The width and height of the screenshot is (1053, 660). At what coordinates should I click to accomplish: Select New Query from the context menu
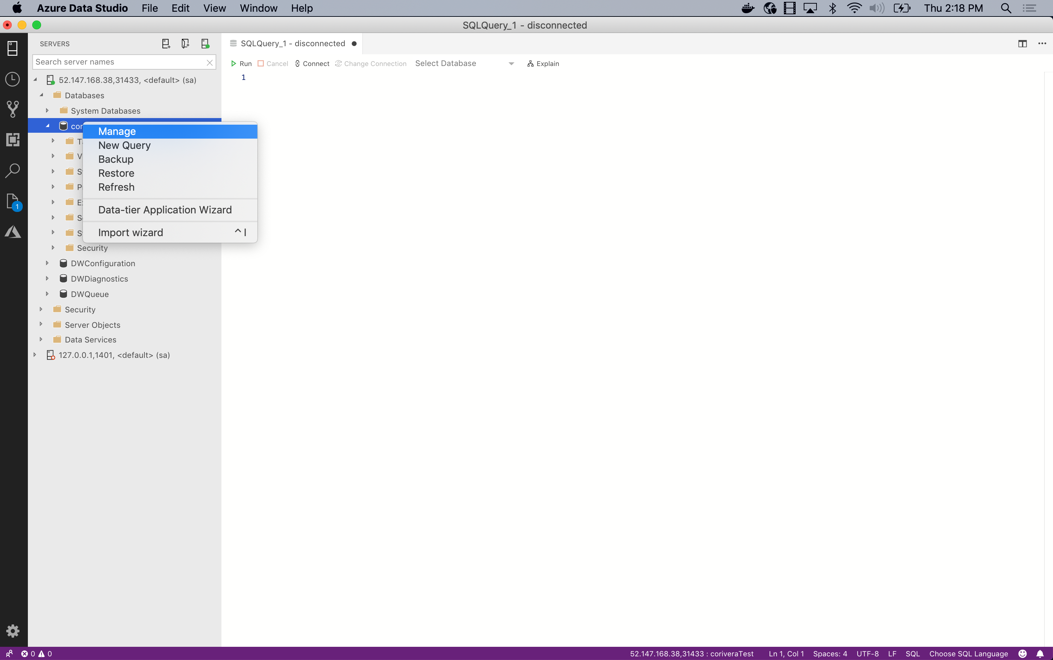(x=124, y=145)
